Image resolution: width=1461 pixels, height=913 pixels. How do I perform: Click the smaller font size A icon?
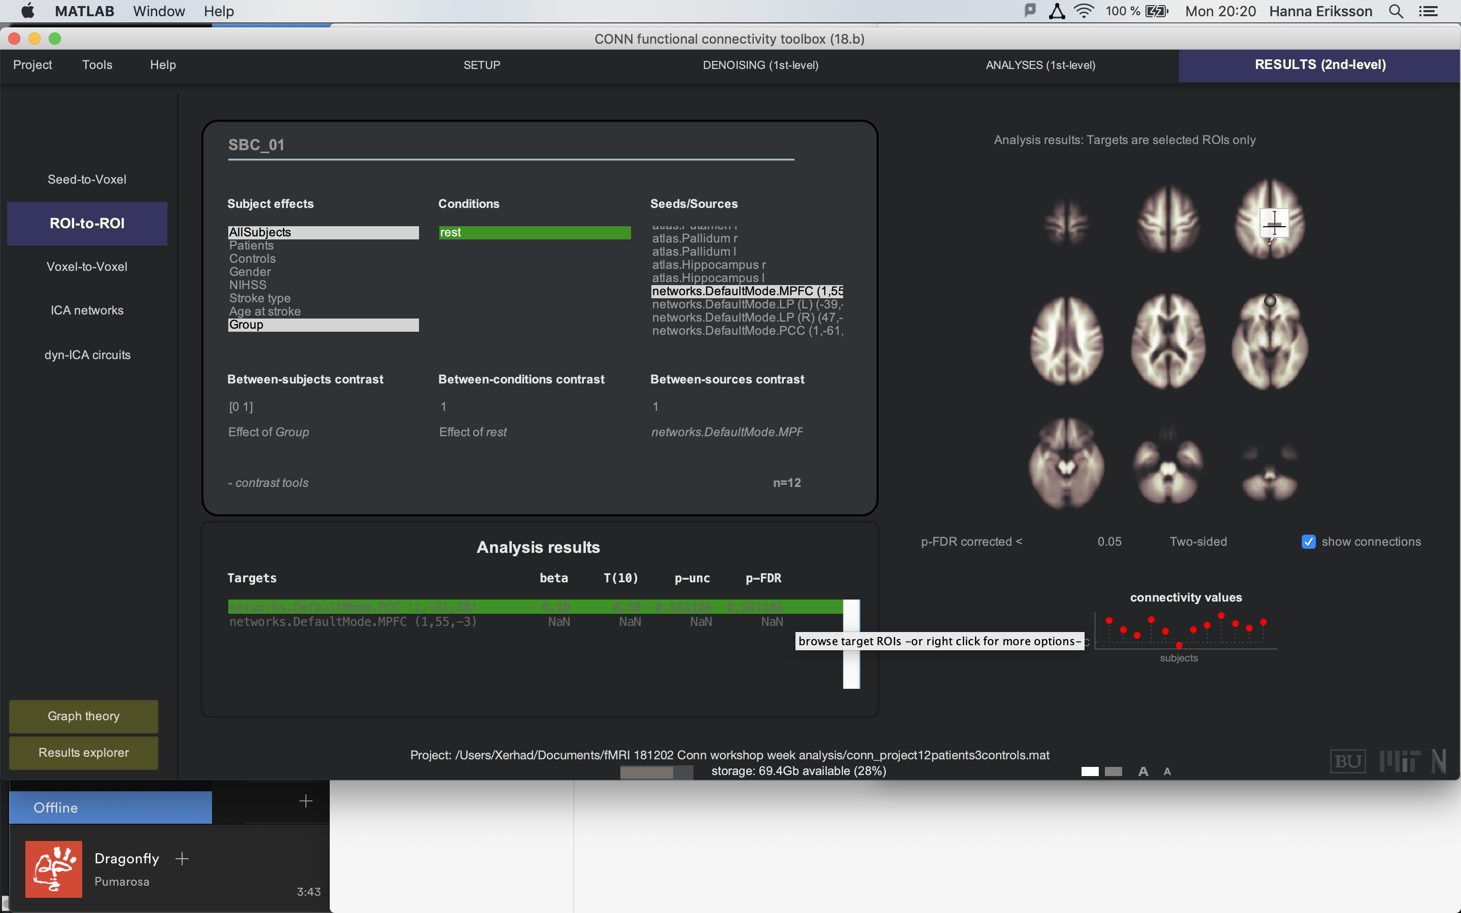click(1167, 771)
